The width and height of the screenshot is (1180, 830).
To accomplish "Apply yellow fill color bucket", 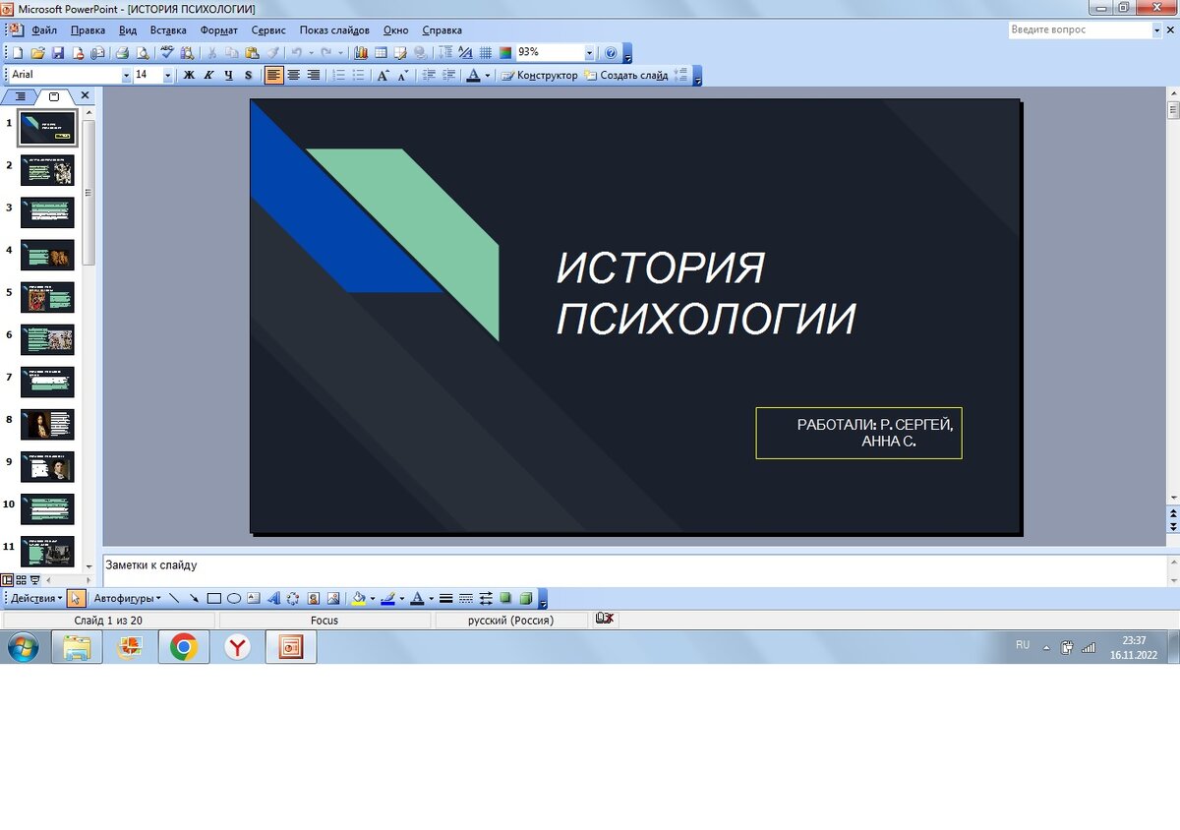I will [x=359, y=598].
